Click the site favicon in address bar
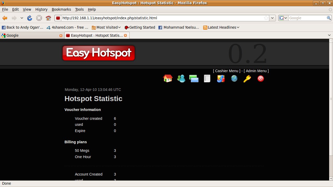 (x=58, y=18)
